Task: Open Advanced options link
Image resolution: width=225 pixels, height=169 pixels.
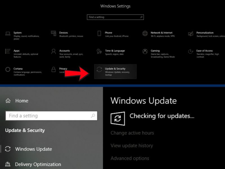Action: pos(130,158)
